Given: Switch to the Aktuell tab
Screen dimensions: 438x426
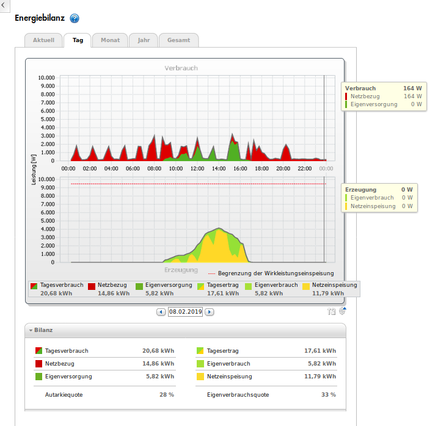Looking at the screenshot, I should [43, 40].
